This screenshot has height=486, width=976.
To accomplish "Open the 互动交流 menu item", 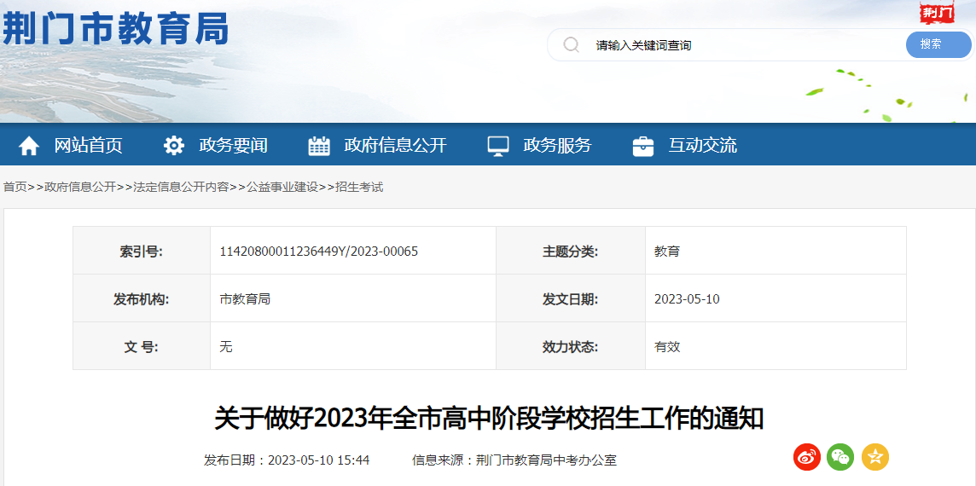I will coord(703,146).
